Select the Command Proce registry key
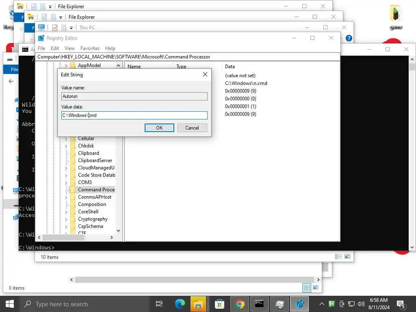This screenshot has height=312, width=416. point(96,190)
